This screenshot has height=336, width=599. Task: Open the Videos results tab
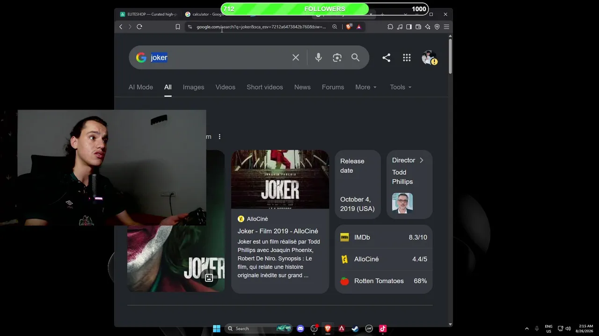coord(226,87)
